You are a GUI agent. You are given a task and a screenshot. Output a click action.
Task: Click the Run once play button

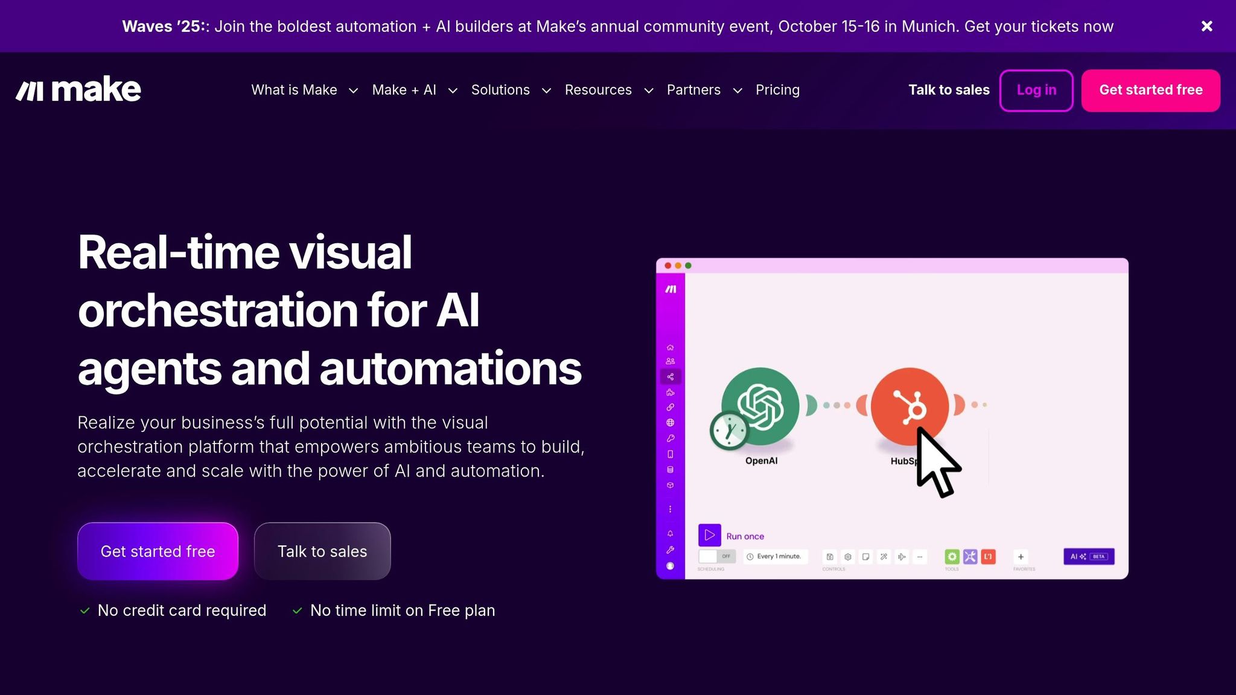(709, 535)
